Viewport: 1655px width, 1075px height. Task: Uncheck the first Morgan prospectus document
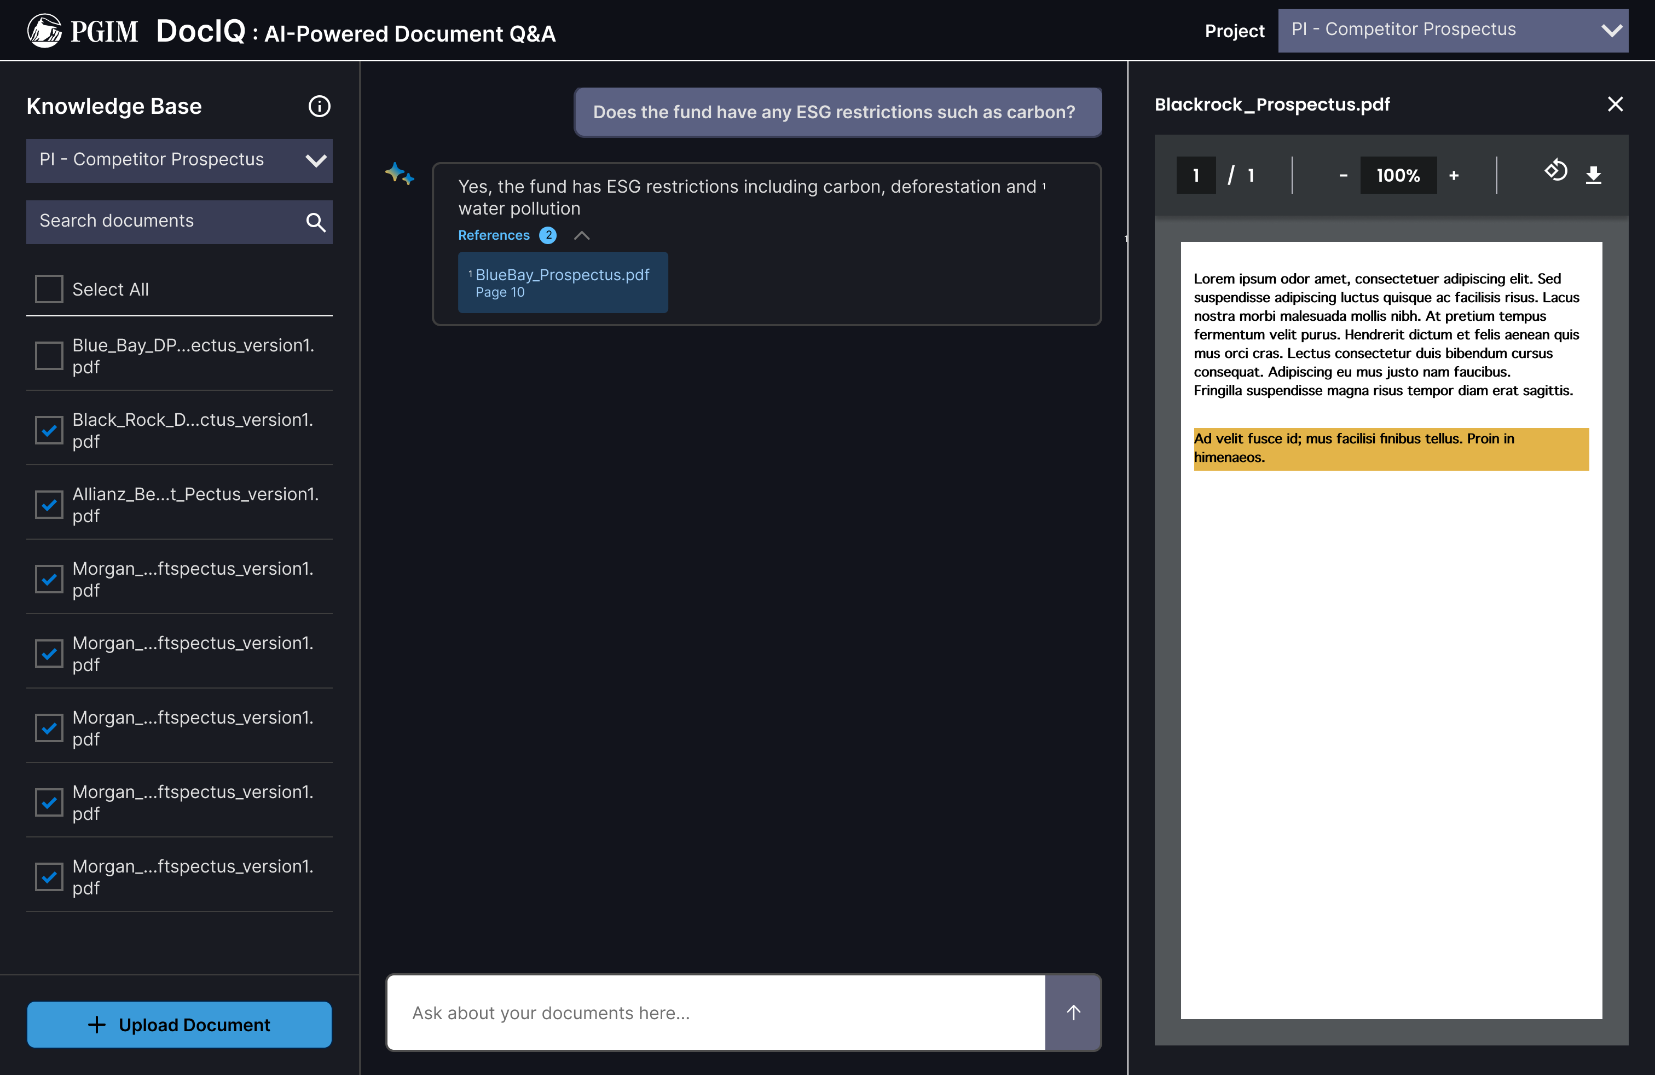[49, 579]
